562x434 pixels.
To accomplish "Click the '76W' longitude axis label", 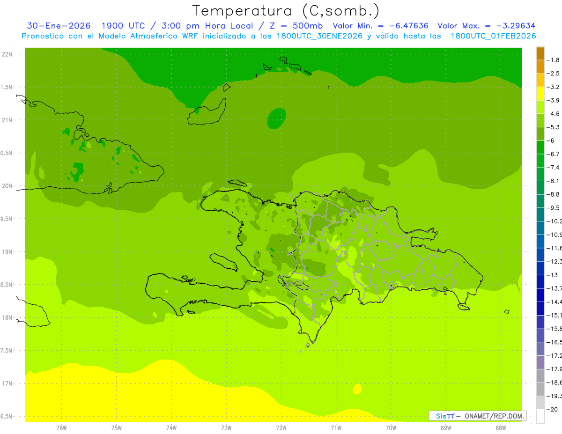I will (61, 428).
